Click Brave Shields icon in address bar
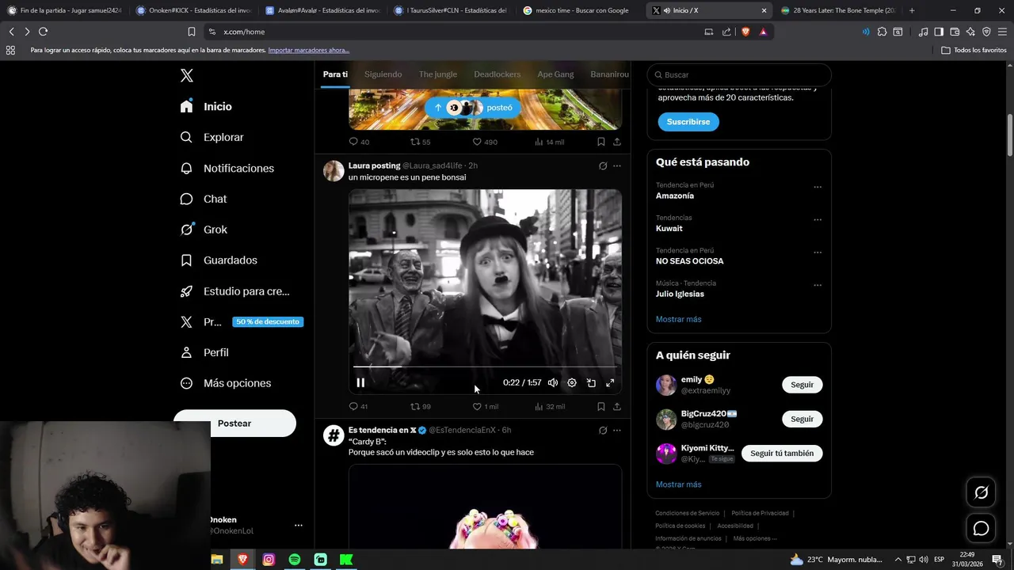The width and height of the screenshot is (1014, 570). click(x=745, y=32)
